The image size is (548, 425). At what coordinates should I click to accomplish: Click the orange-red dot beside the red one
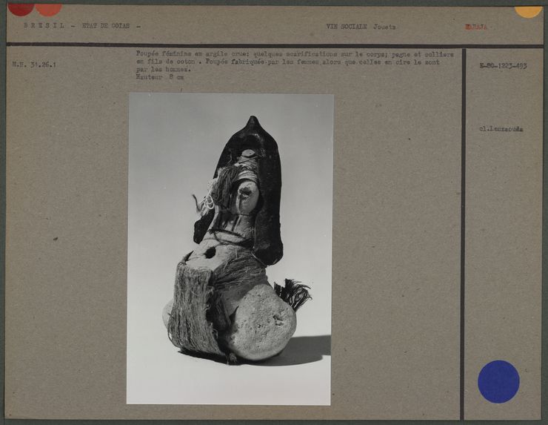(x=48, y=9)
